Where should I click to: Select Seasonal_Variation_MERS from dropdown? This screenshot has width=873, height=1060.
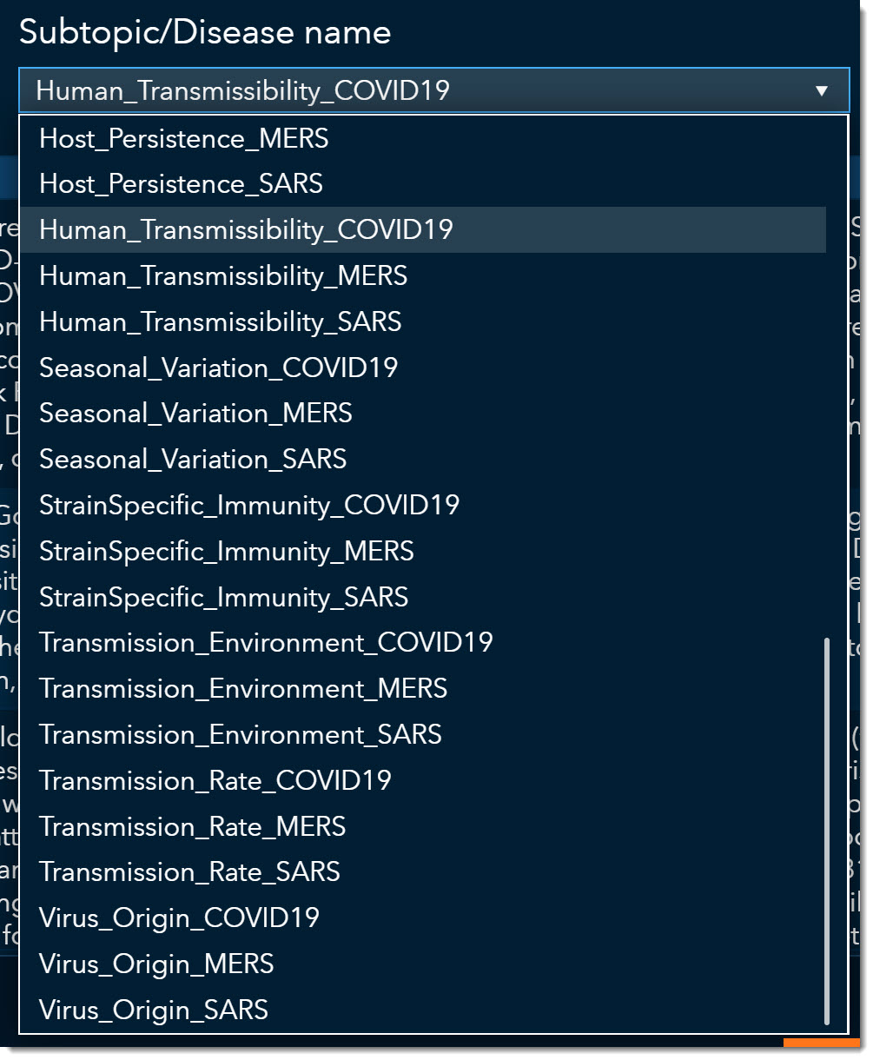pyautogui.click(x=196, y=414)
